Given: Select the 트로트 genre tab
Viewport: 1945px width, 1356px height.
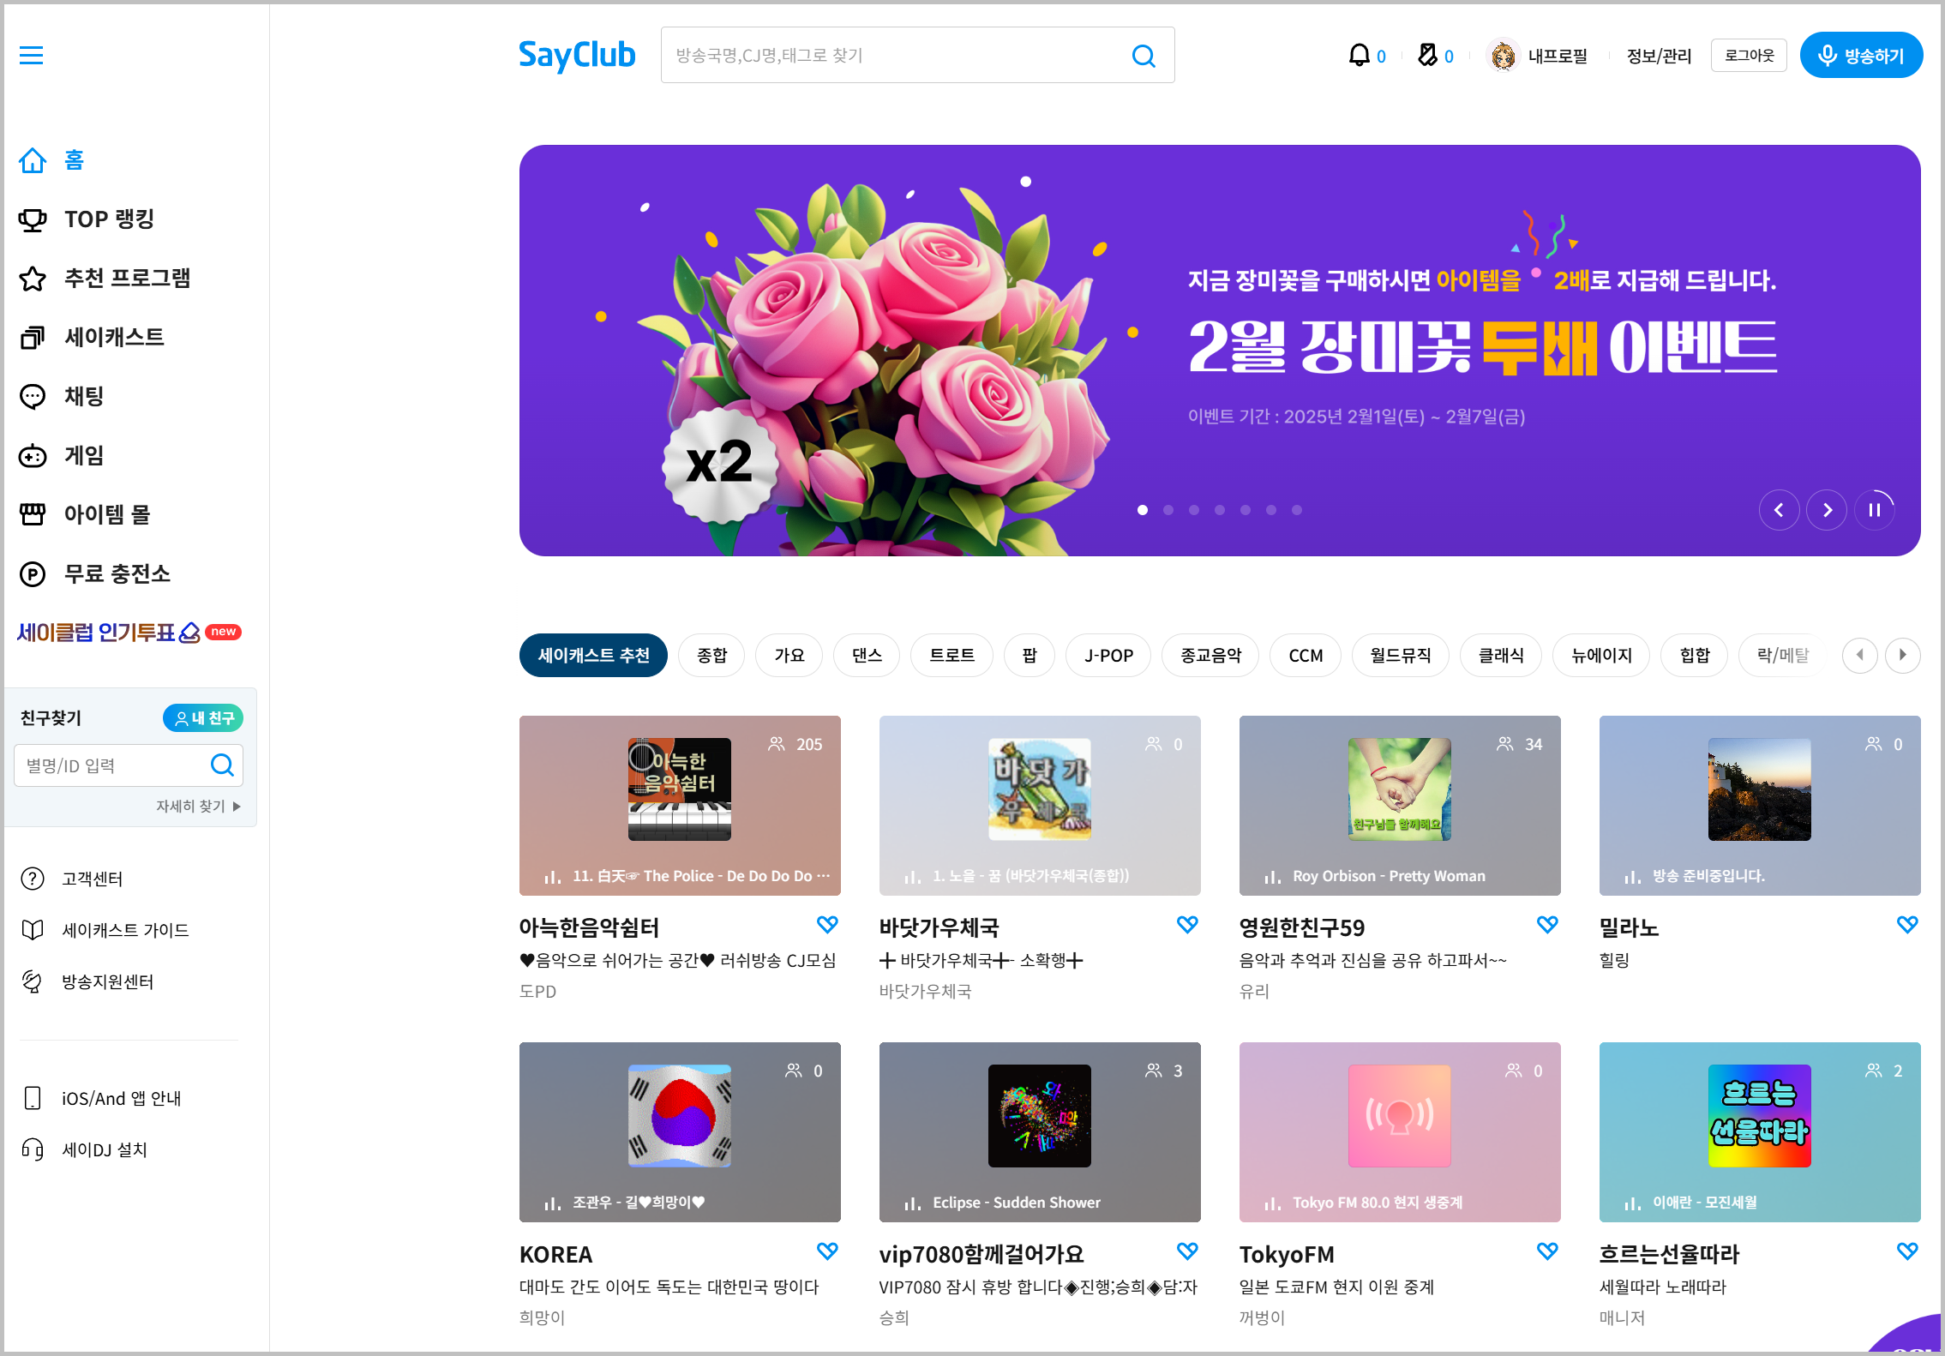Looking at the screenshot, I should tap(951, 656).
